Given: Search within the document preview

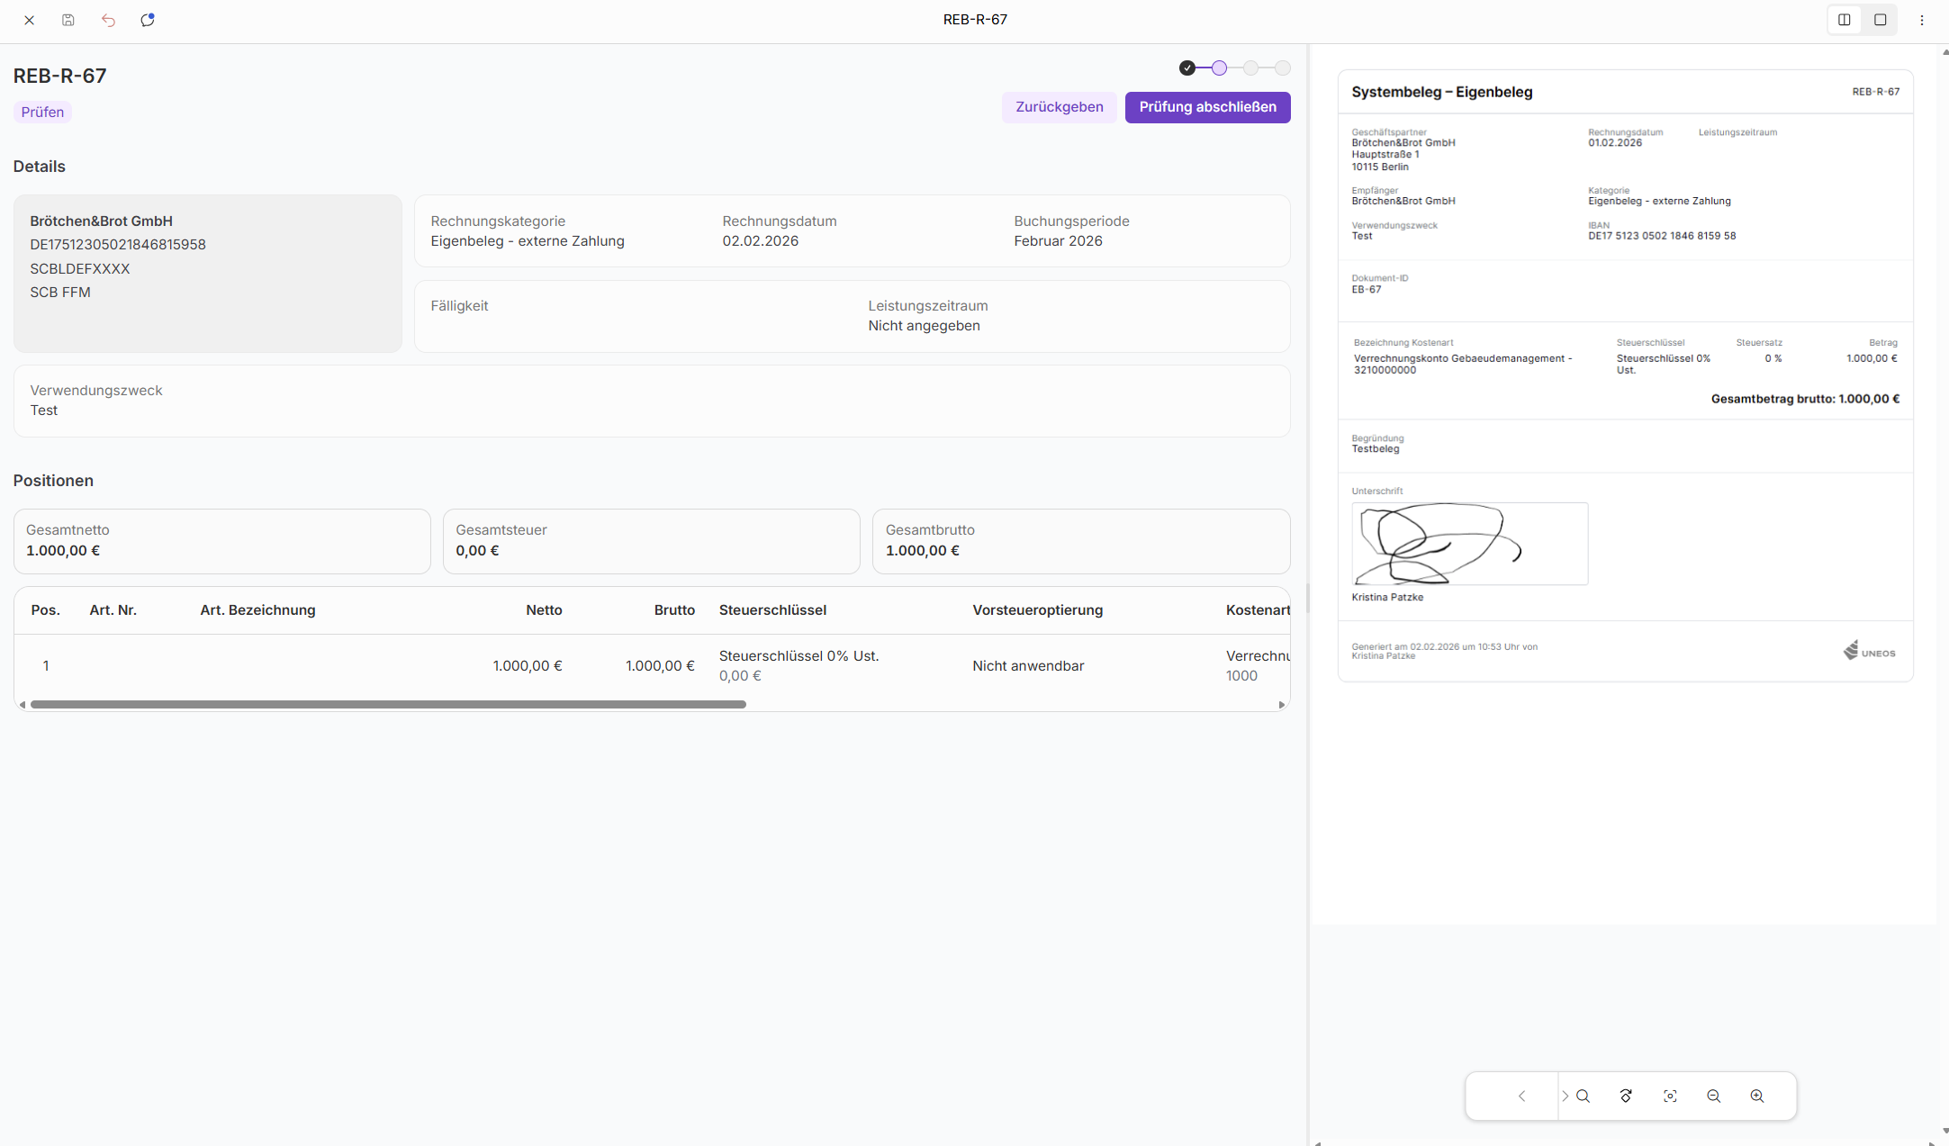Looking at the screenshot, I should pos(1584,1096).
